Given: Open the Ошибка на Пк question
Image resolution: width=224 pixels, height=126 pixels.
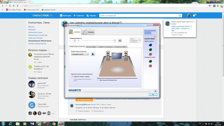Looking at the screenshot, I should click(41, 67).
